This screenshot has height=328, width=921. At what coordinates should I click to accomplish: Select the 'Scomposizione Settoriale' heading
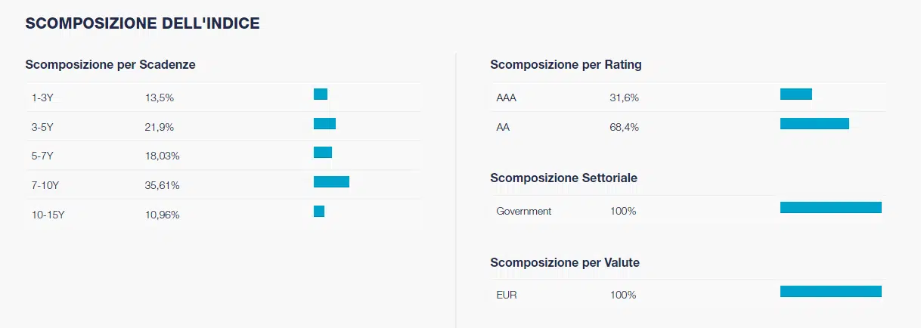[x=563, y=178]
